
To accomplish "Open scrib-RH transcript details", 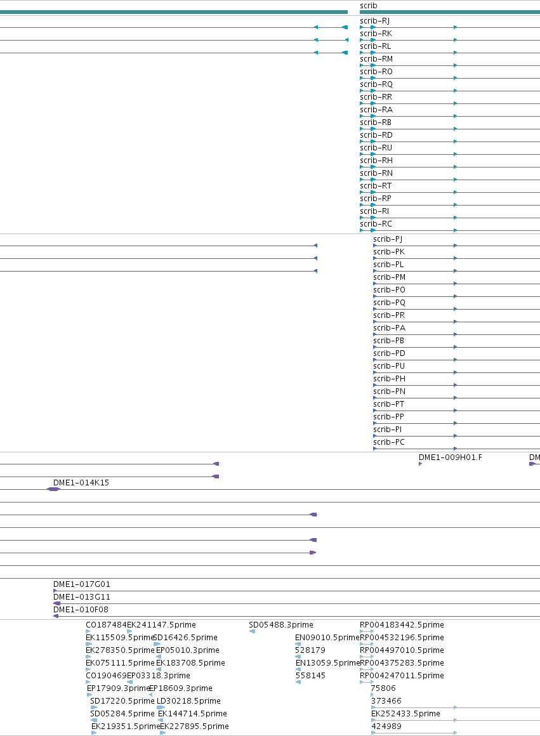I will coord(376,160).
